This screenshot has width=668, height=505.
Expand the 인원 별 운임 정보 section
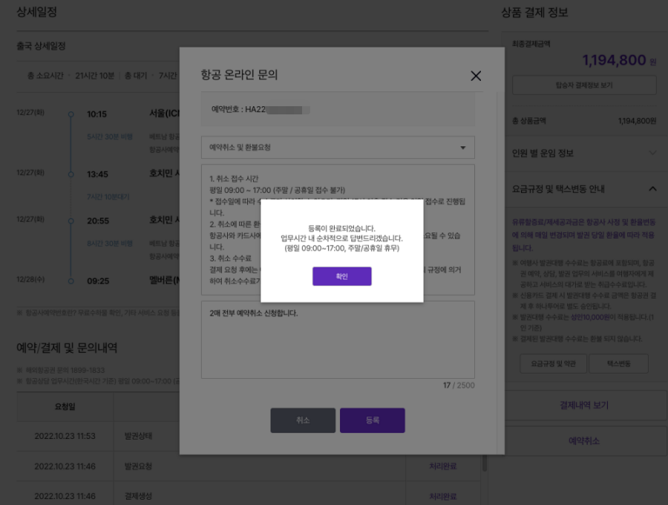tap(584, 153)
